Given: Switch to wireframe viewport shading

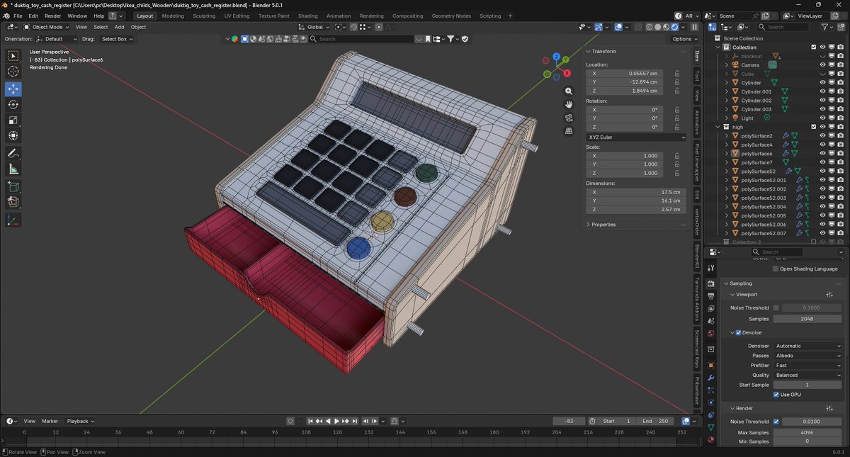Looking at the screenshot, I should click(648, 27).
